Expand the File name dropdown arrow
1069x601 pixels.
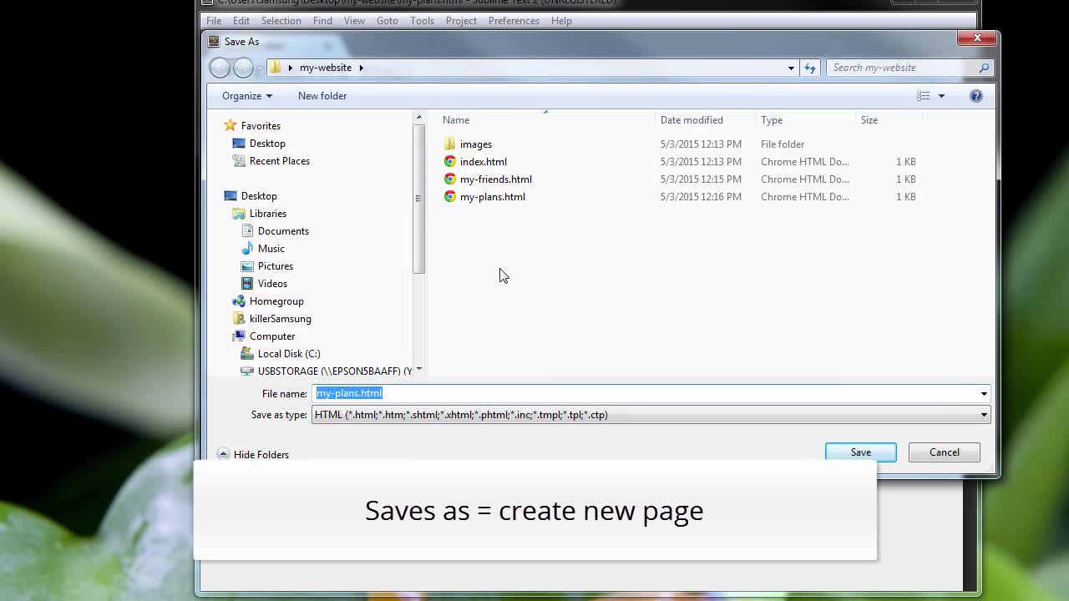984,393
